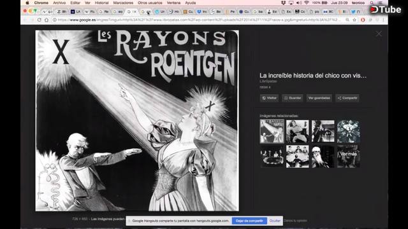Viewport: 408px width, 229px height.
Task: Open the AirPlay display menu icon
Action: (291, 3)
